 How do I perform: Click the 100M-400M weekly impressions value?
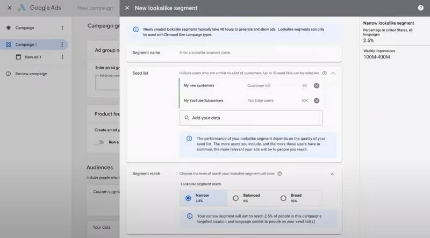point(377,57)
